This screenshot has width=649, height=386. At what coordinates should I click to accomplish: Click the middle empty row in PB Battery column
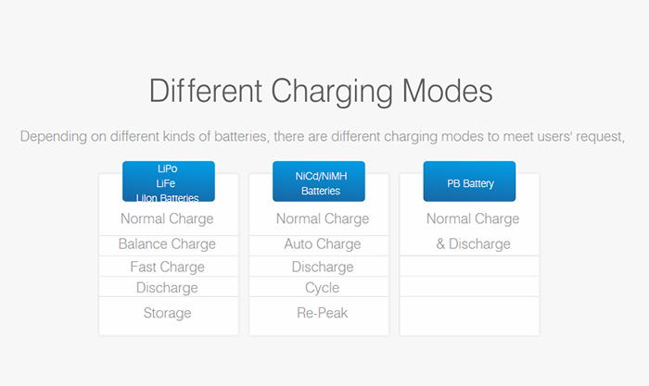point(469,287)
